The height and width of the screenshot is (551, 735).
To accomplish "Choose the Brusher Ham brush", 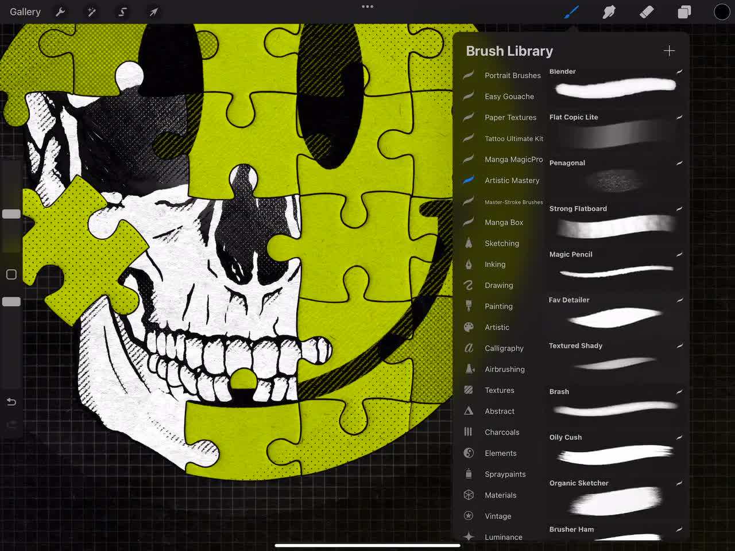I will tap(616, 532).
